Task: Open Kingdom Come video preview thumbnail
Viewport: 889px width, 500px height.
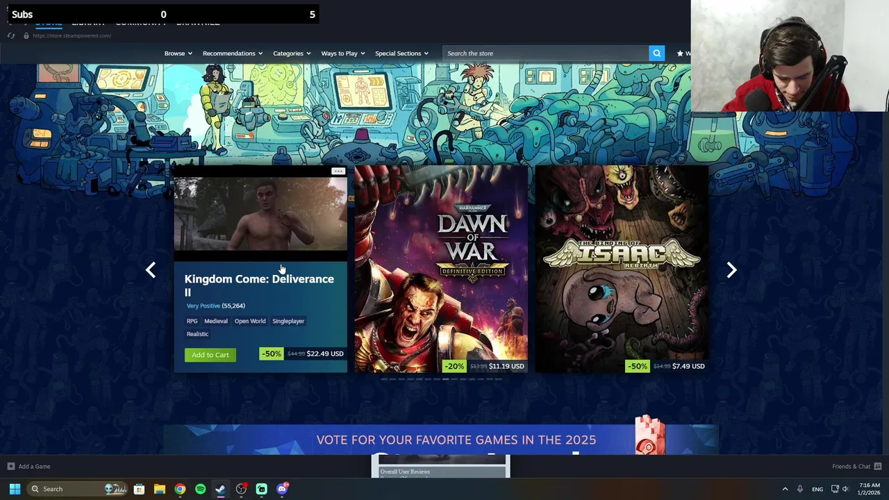Action: pyautogui.click(x=260, y=213)
